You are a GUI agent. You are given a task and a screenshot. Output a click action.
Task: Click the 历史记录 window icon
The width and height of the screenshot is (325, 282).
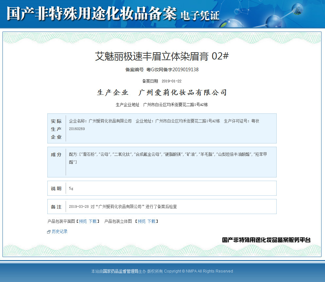(x=49, y=232)
